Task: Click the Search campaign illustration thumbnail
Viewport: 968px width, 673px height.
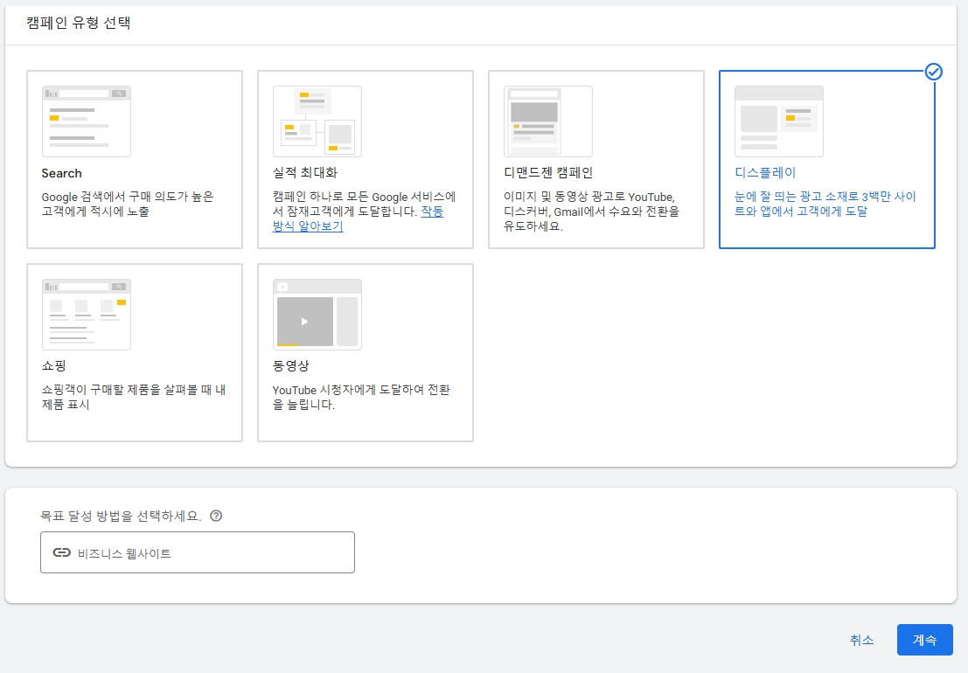Action: pos(87,121)
